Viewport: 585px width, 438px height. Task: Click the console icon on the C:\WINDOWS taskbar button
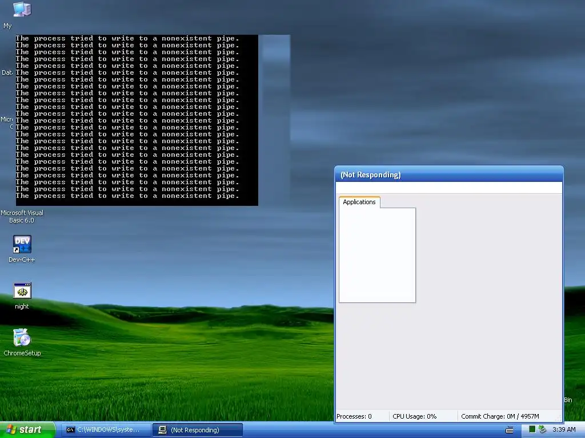[x=70, y=430]
